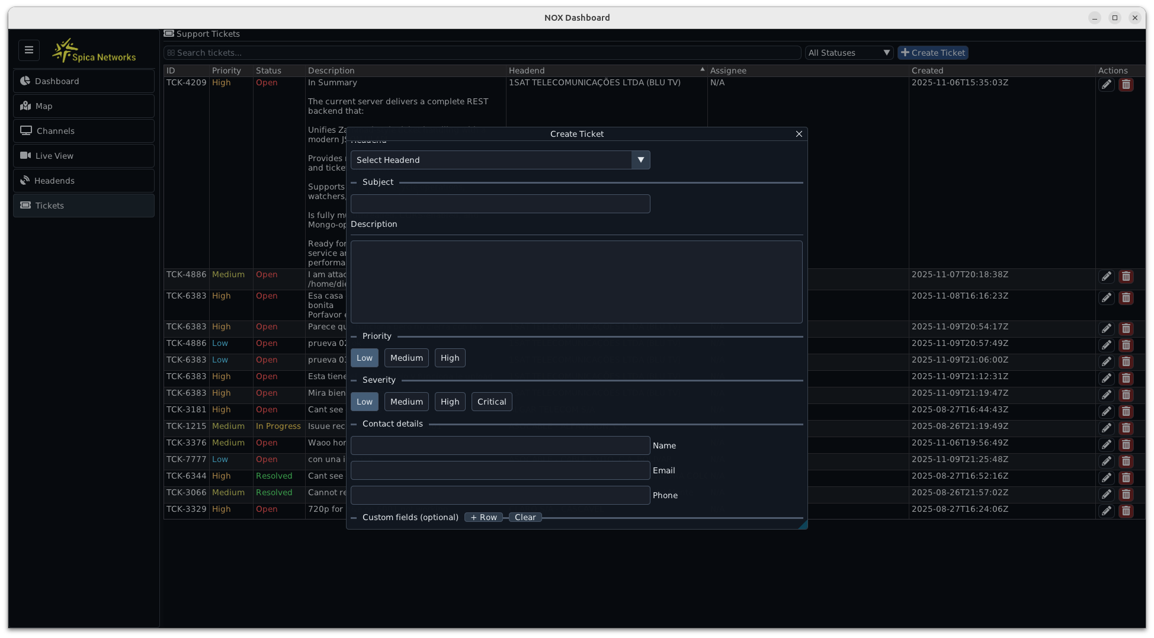Click the Subject input field
The width and height of the screenshot is (1154, 638).
[x=500, y=204]
